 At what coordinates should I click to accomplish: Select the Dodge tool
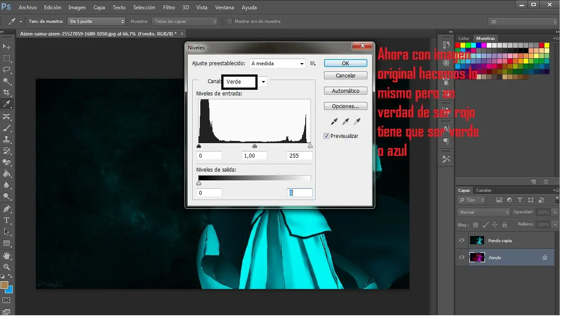7,197
